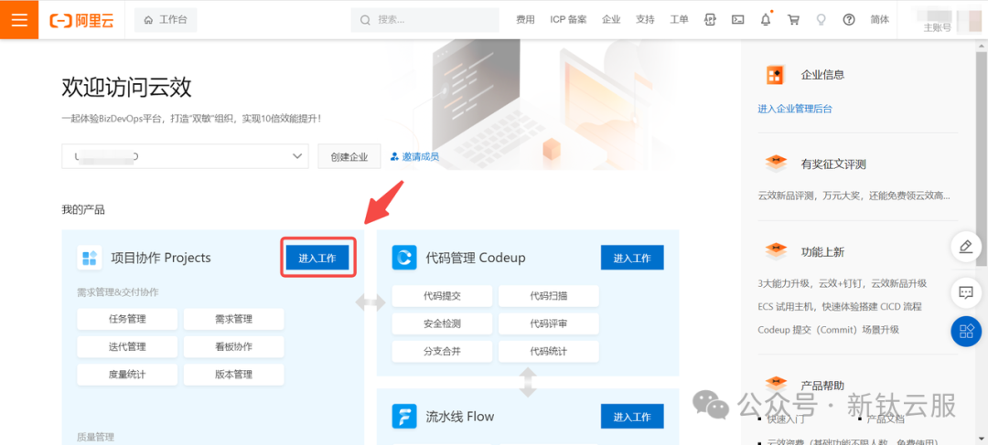Screen dimensions: 988x445
Task: Open the 工作台 workbench button
Action: (166, 20)
